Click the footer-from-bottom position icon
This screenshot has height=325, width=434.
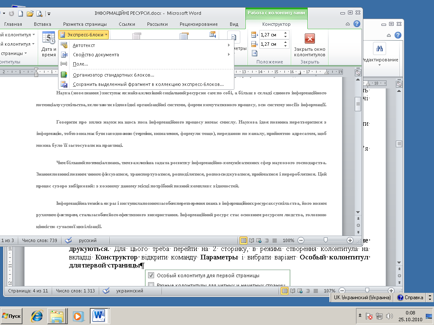(254, 44)
